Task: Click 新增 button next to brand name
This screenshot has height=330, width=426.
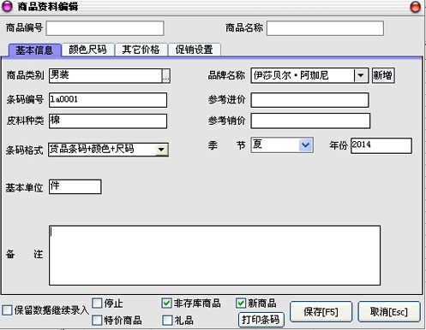Action: point(383,75)
